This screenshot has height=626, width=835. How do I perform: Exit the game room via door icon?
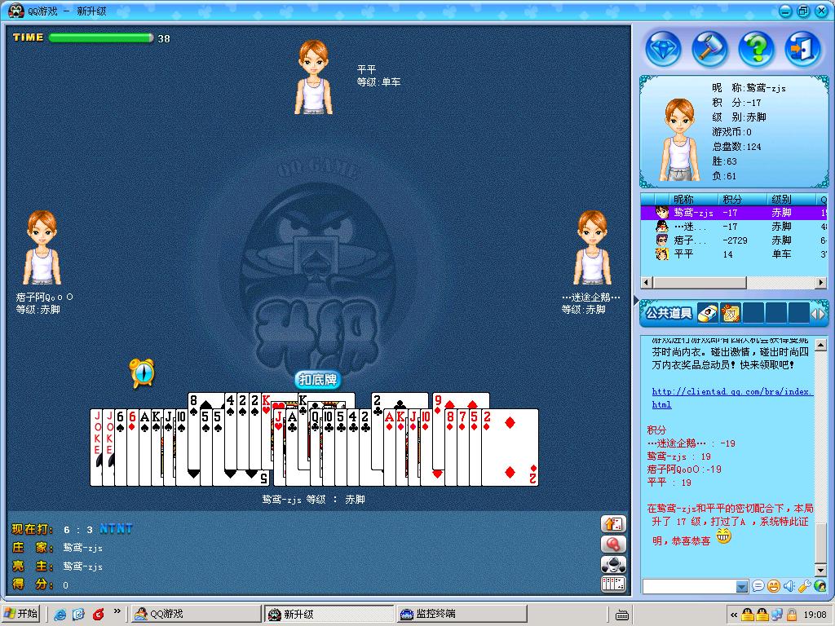[x=802, y=49]
